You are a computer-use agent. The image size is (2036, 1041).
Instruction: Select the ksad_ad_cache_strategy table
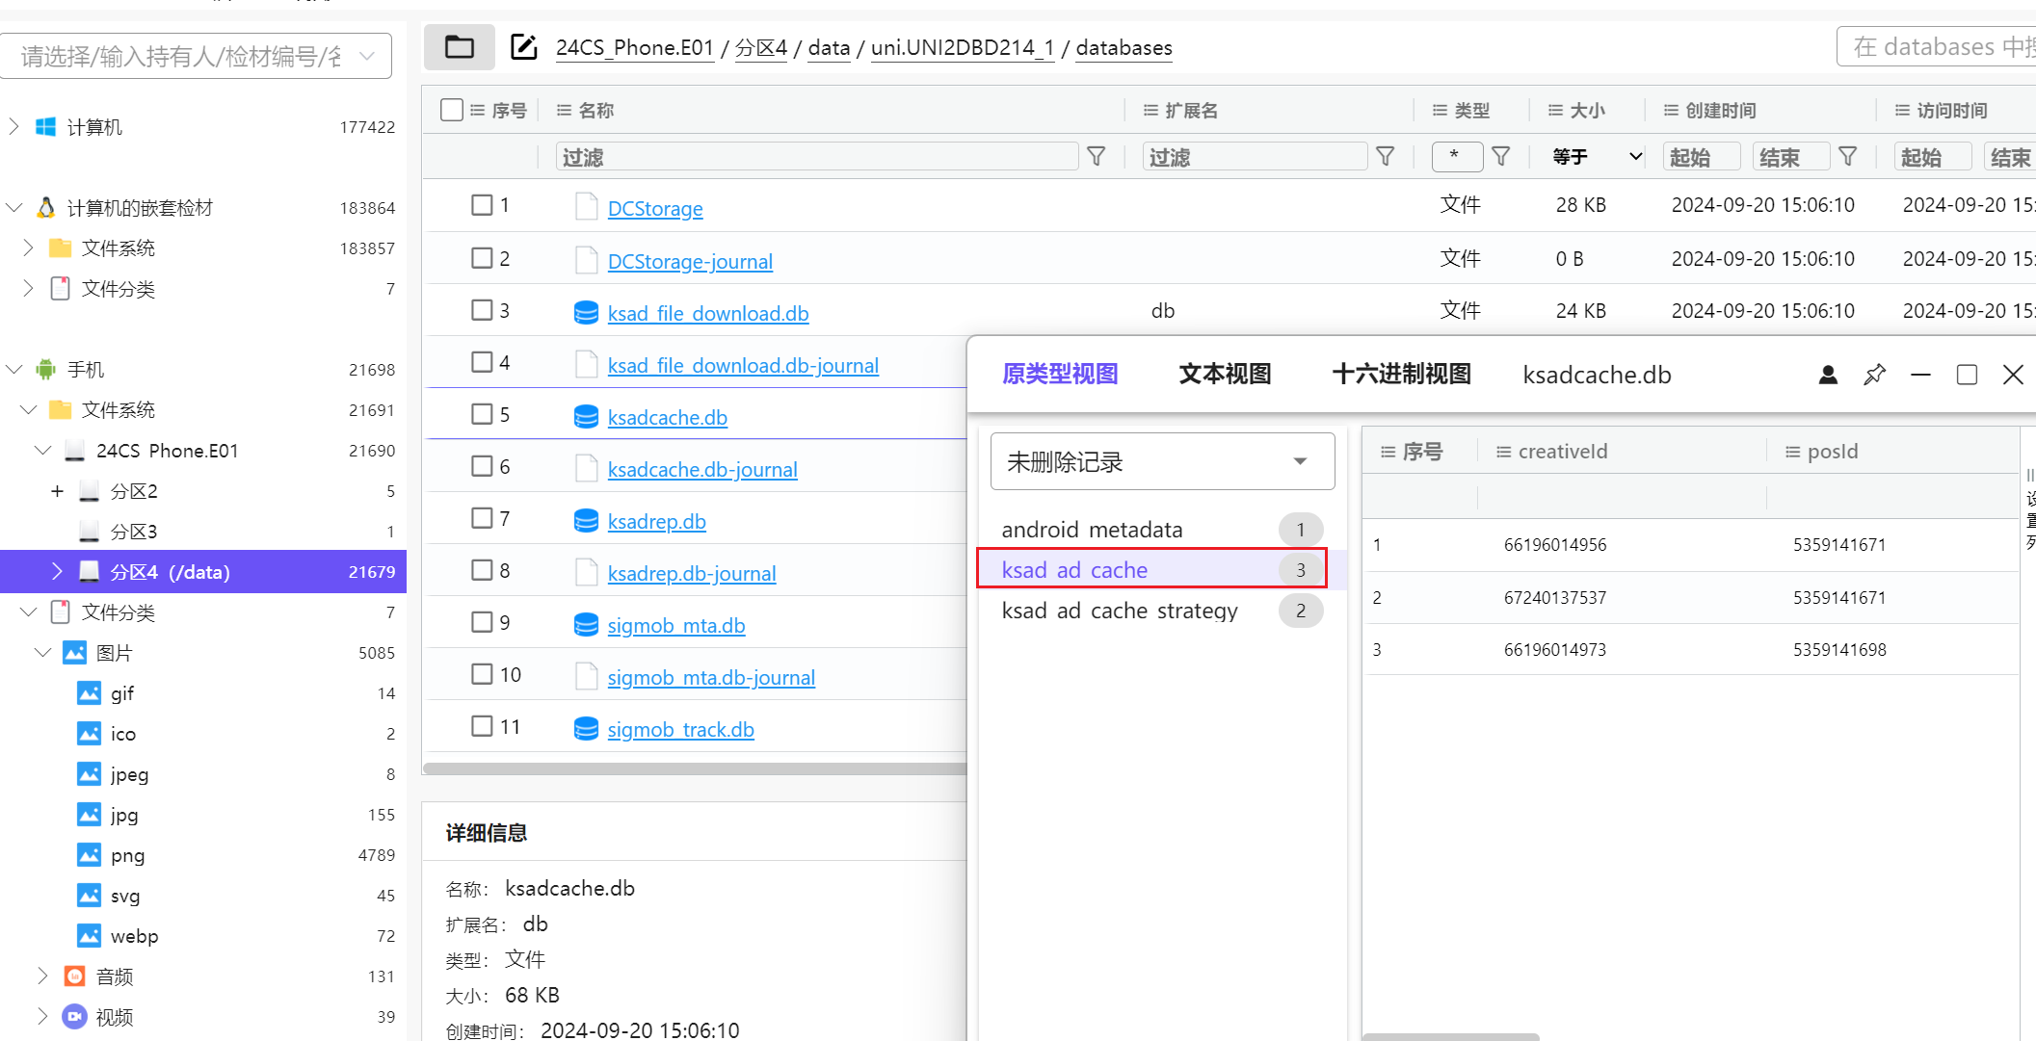pos(1120,611)
